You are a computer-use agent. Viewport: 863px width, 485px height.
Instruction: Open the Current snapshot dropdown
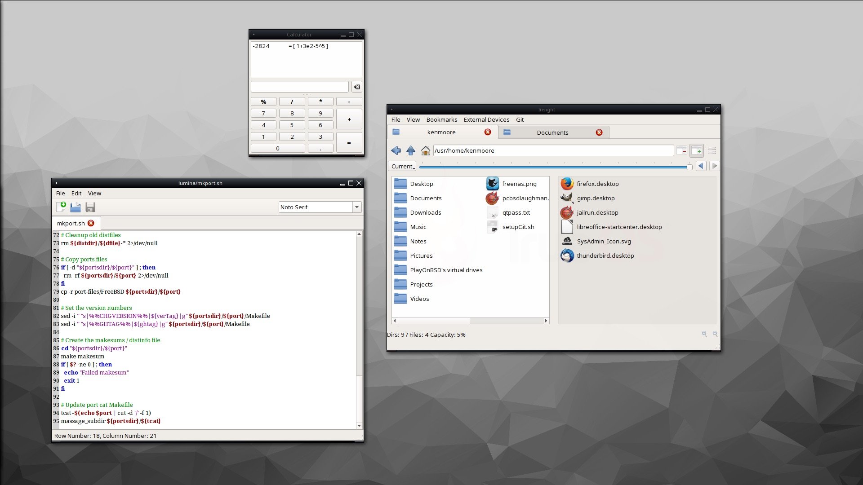pos(403,166)
